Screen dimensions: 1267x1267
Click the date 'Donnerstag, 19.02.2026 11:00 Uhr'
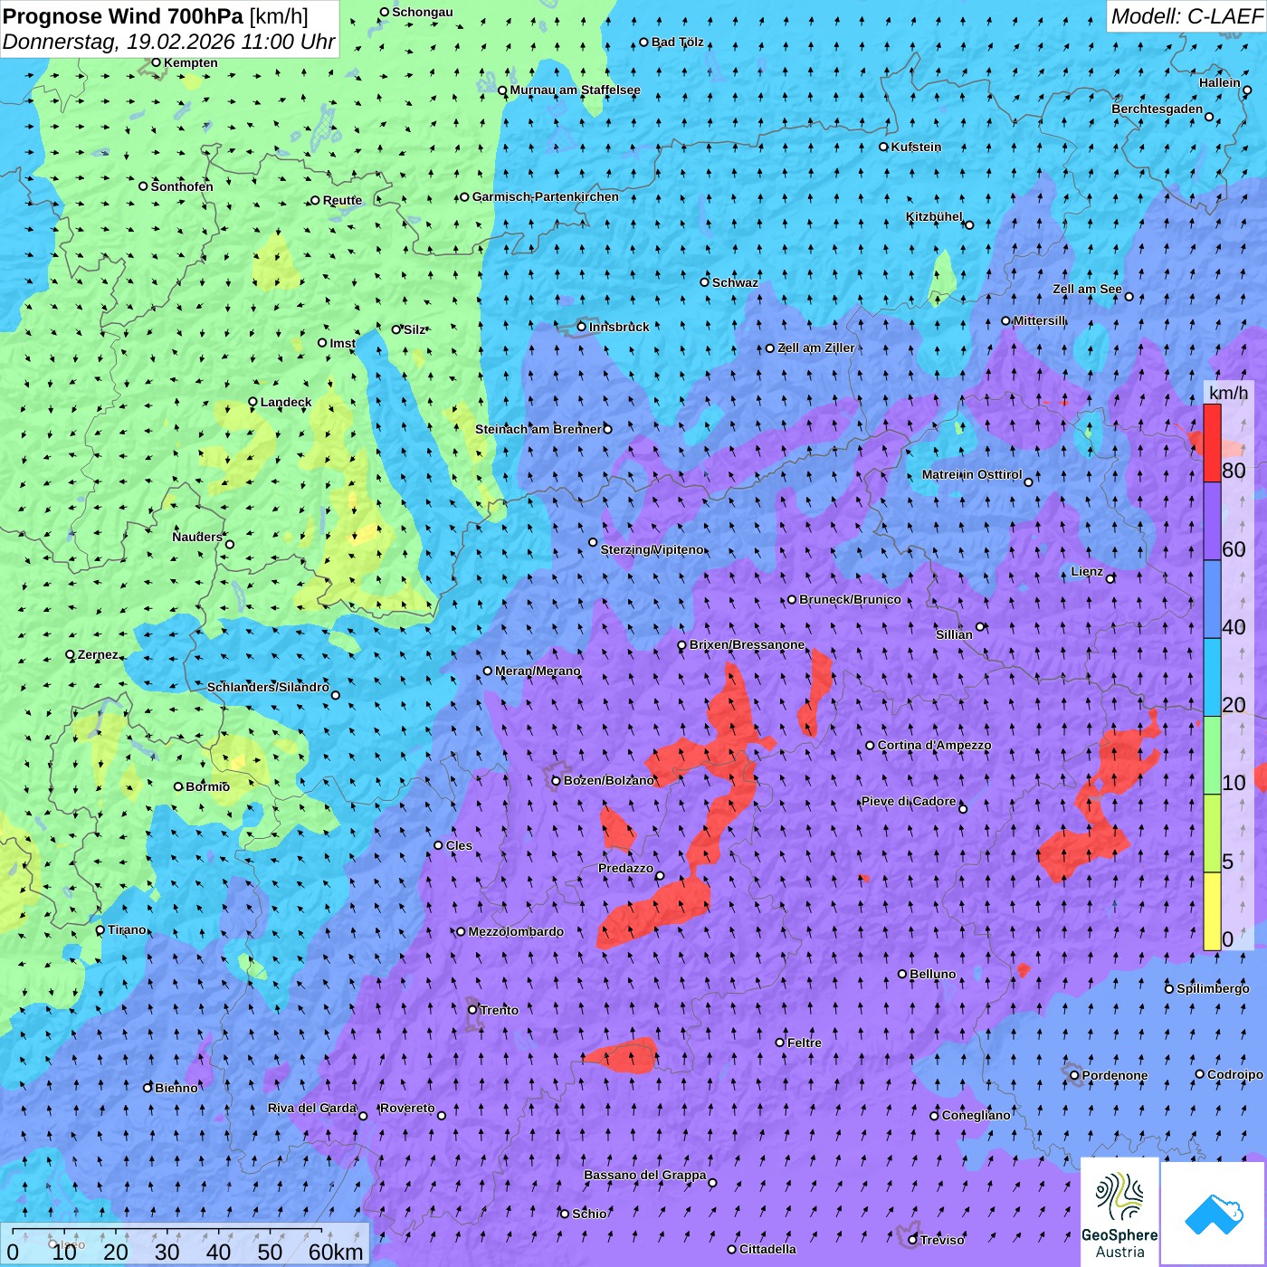tap(169, 42)
